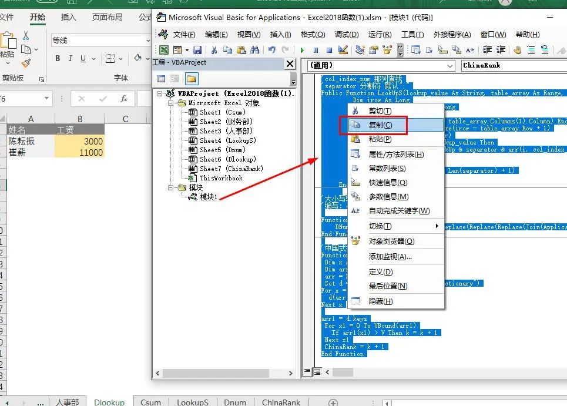The width and height of the screenshot is (567, 406).
Task: Click the Save workbook floppy disk icon
Action: coord(197,51)
